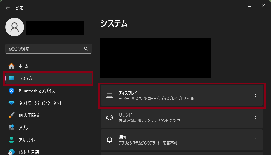Open the Accounts person icon
271x155 pixels.
click(x=11, y=140)
